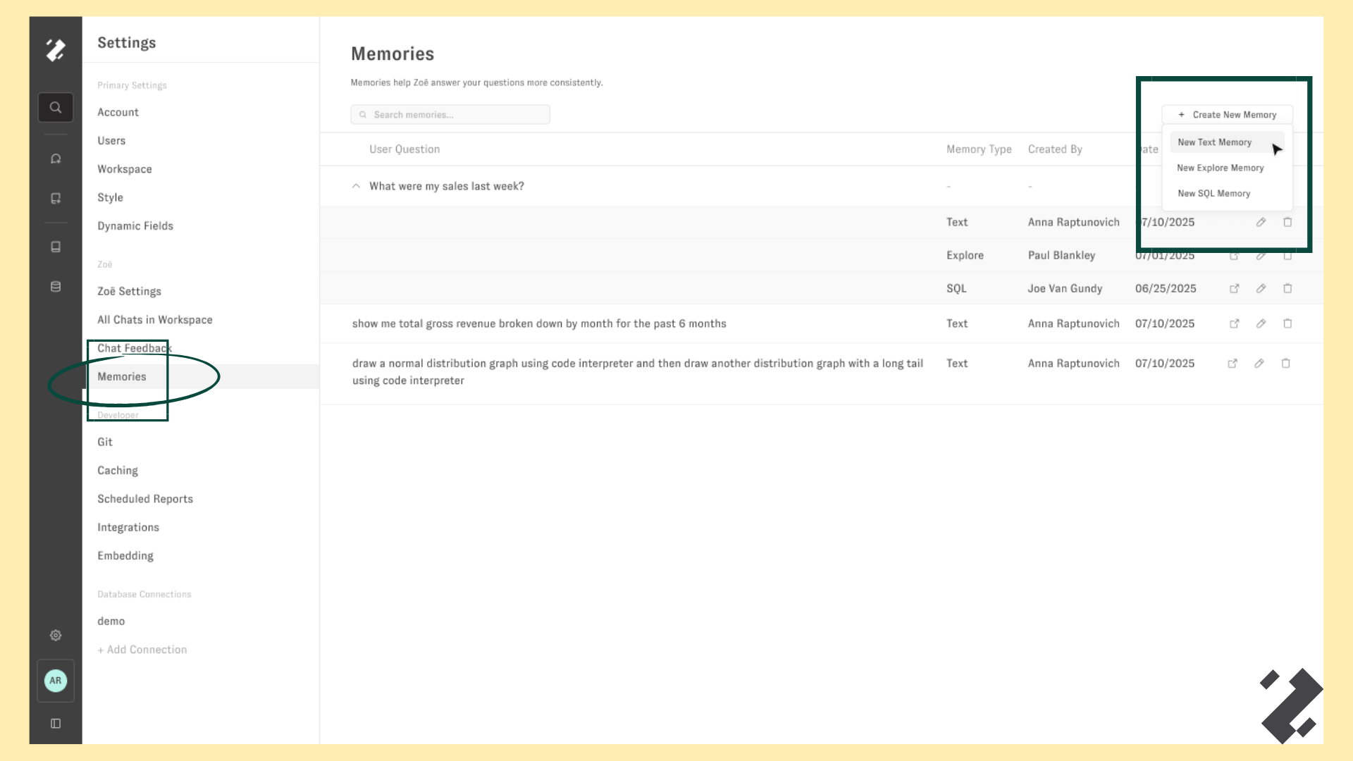This screenshot has height=761, width=1353.
Task: Collapse the 'What were my sales last week?' row
Action: (356, 187)
